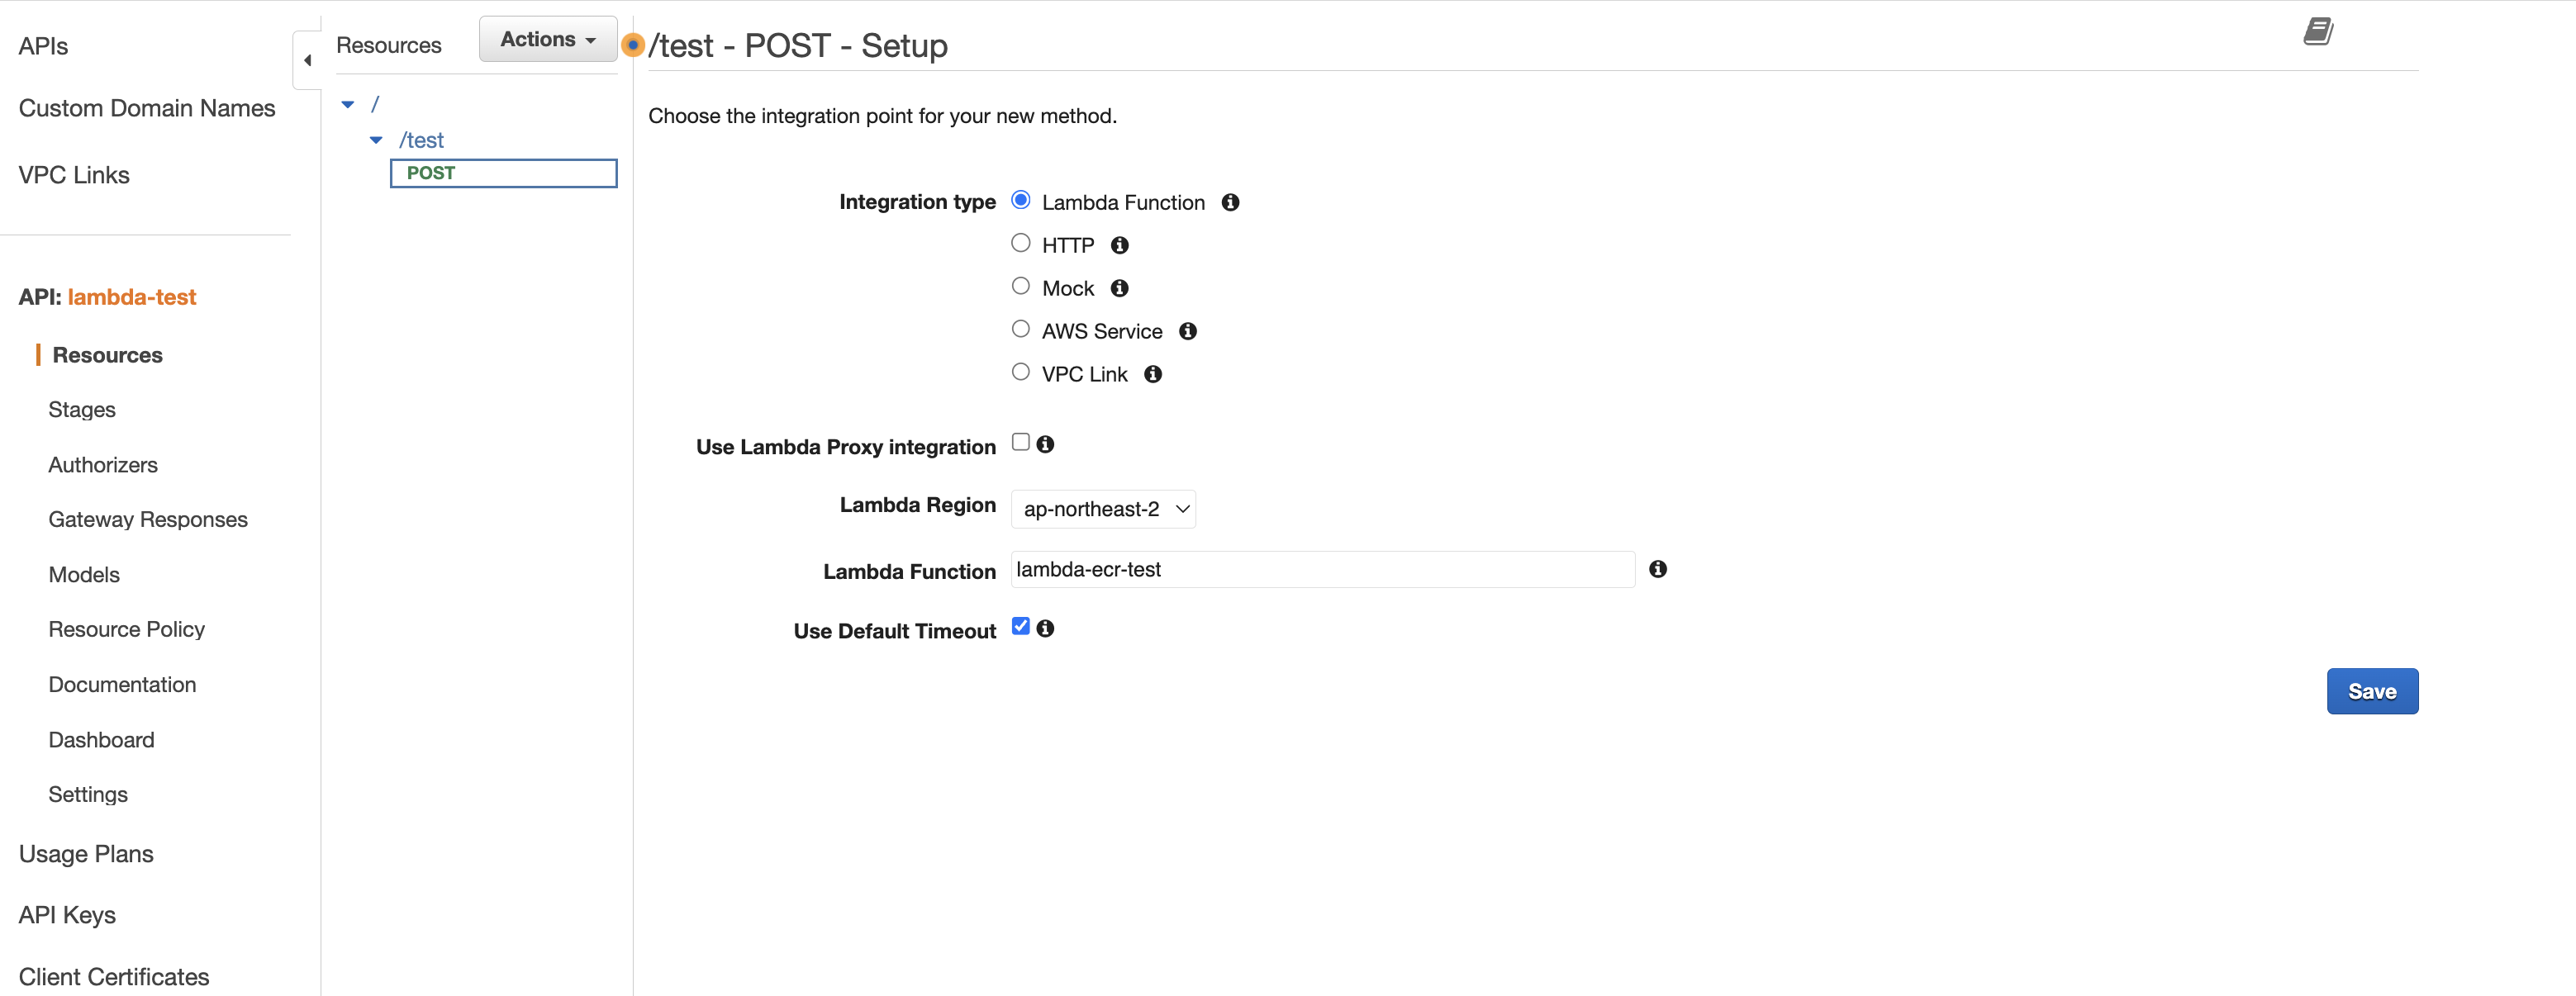Enable Use Lambda Proxy integration checkbox

pyautogui.click(x=1020, y=442)
